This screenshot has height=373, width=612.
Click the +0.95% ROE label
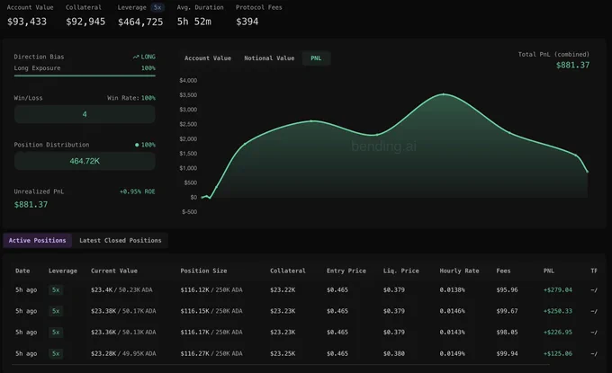[x=138, y=191]
